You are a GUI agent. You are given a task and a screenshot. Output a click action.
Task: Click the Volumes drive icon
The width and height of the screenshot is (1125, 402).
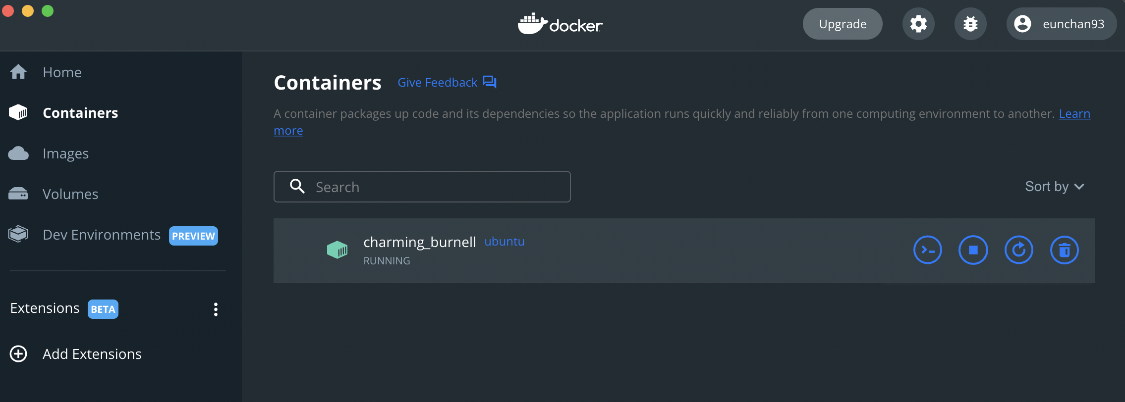pos(18,194)
